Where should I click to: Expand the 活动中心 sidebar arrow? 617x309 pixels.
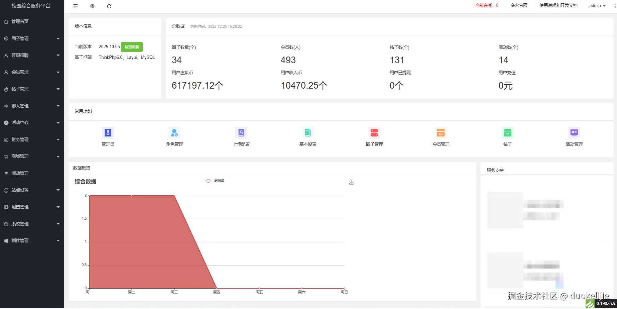tap(58, 123)
